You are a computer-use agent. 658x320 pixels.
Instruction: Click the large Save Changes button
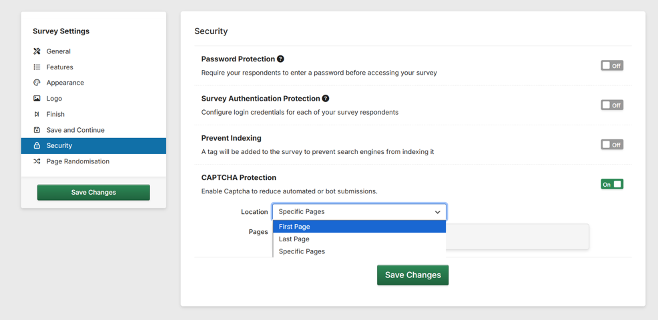[412, 275]
